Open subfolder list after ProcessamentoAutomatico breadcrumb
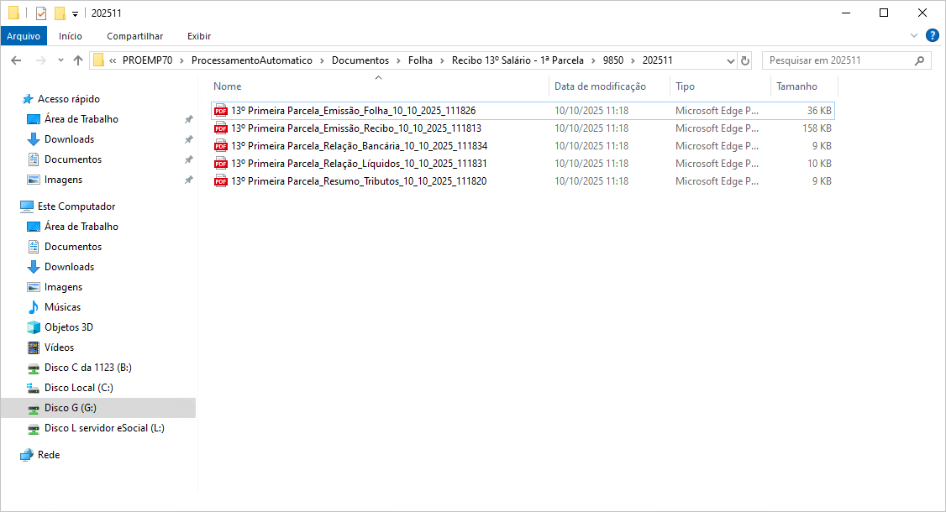Image resolution: width=946 pixels, height=512 pixels. coord(322,60)
